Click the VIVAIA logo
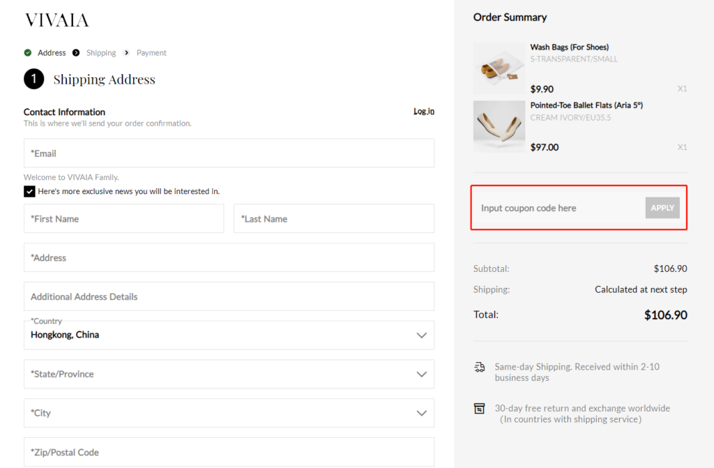Screen dimensions: 714x468 click(x=56, y=20)
